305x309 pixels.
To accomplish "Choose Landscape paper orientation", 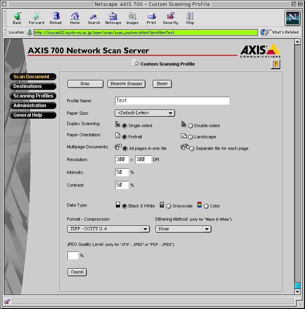I will (191, 137).
